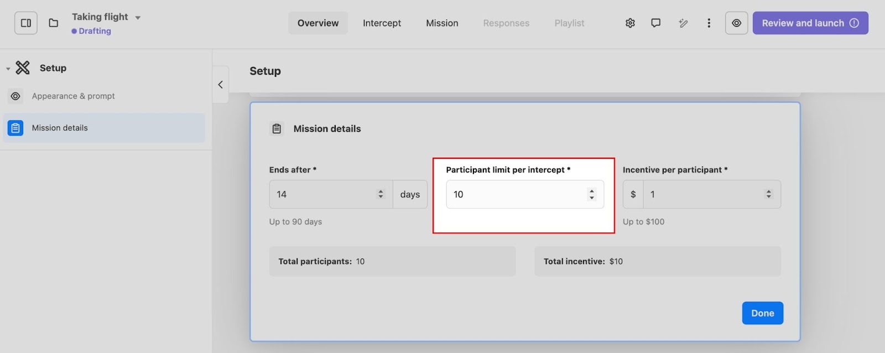Viewport: 885px width, 353px height.
Task: Open the folder icon in header
Action: click(54, 23)
